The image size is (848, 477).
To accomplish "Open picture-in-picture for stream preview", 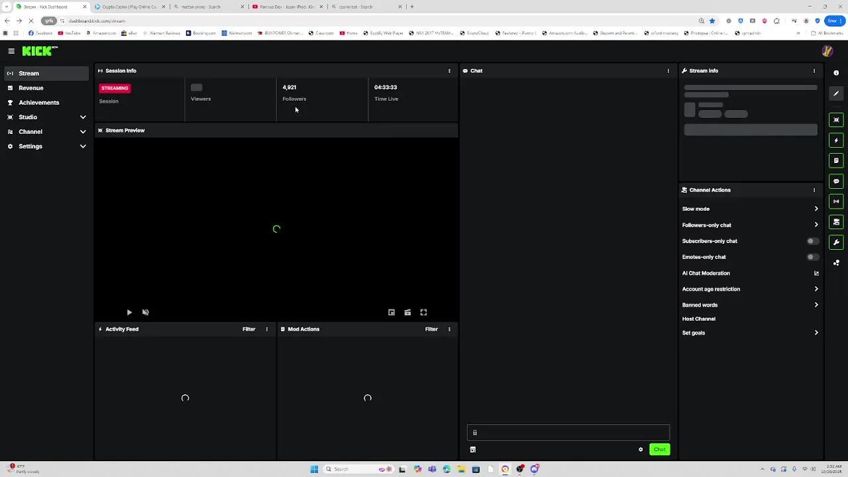I will click(392, 312).
